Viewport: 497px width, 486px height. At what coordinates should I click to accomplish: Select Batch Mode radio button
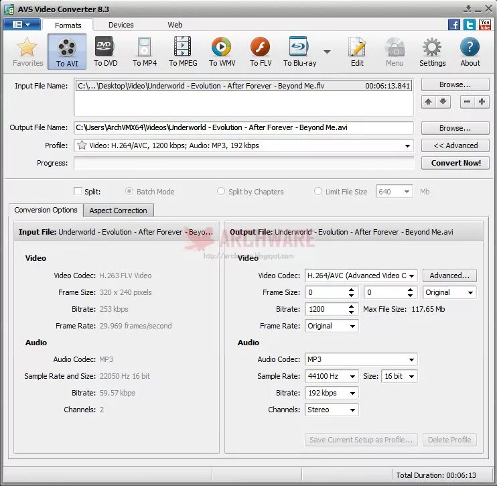[129, 191]
